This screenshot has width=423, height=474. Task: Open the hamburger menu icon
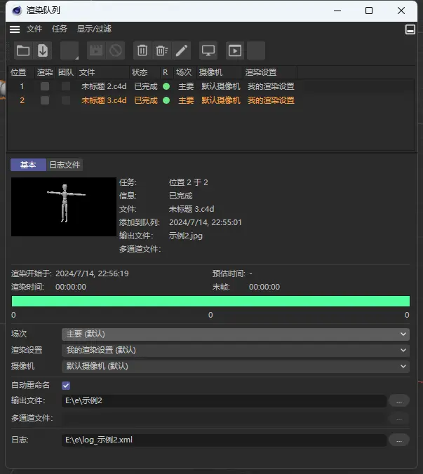tap(15, 29)
